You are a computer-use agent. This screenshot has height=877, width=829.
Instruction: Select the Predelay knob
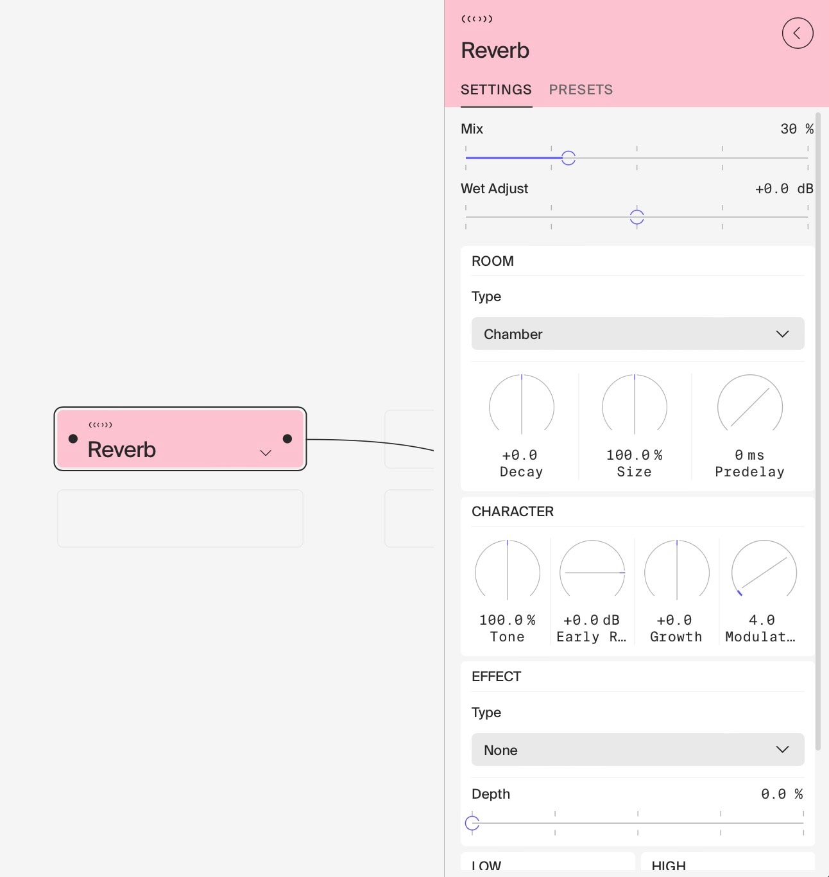(749, 406)
